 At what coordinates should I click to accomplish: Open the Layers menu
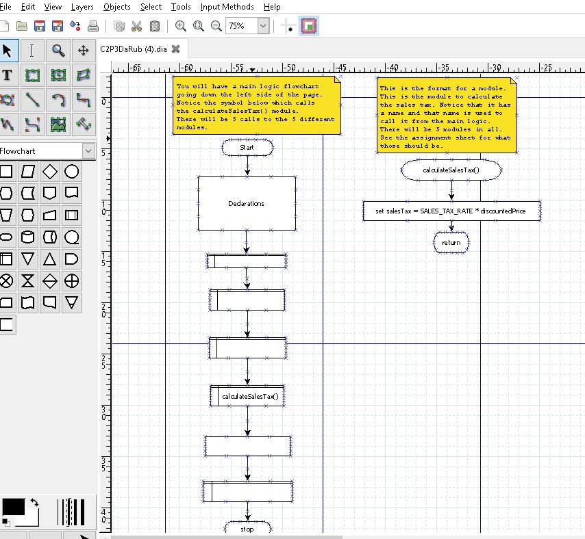82,7
